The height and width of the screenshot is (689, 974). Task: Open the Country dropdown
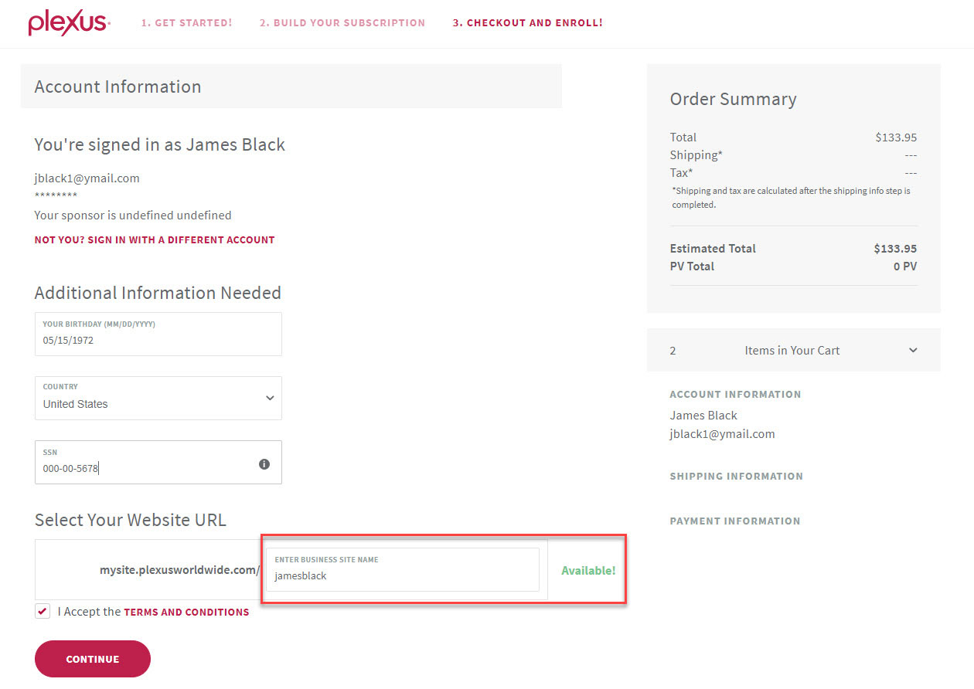click(x=158, y=398)
